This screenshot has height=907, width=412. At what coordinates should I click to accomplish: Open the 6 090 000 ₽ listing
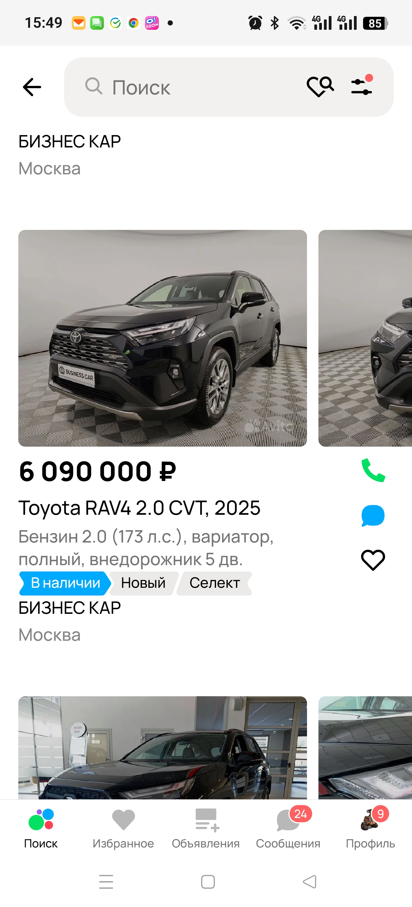(98, 472)
